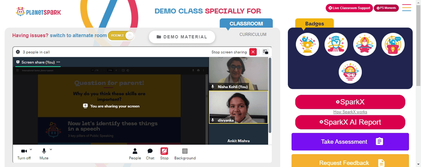
Task: Launch SparkX
Action: tap(350, 102)
